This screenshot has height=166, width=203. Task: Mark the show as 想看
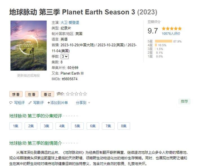point(16,94)
